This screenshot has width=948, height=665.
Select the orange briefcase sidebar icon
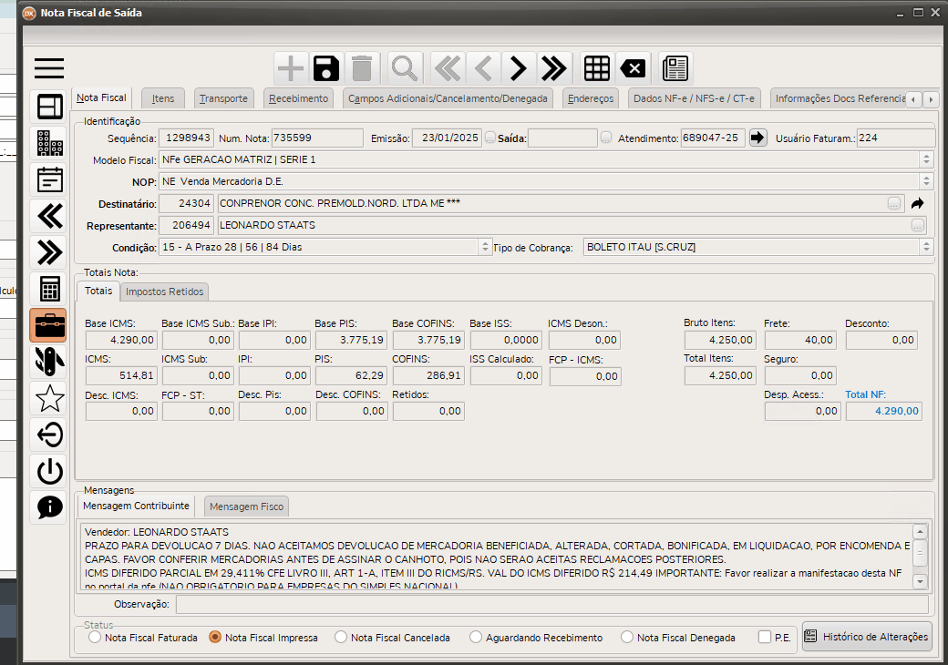[49, 325]
